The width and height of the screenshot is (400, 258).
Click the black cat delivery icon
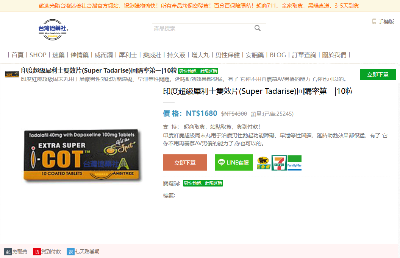coord(263,162)
